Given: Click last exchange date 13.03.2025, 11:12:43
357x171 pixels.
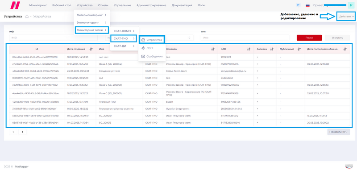Looking at the screenshot, I should tap(317, 116).
